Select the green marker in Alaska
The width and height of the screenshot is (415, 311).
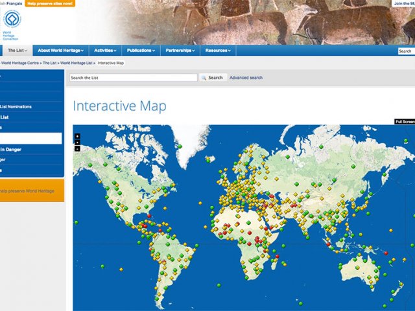(90, 165)
